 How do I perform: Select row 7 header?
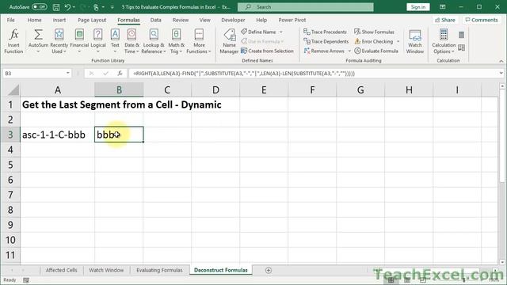[10, 195]
